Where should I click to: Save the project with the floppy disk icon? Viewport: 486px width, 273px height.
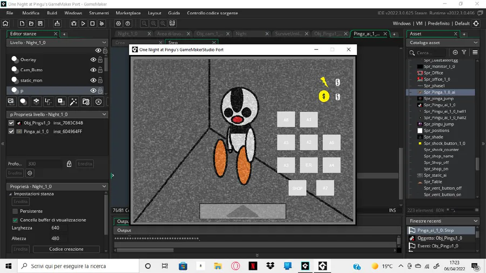tap(40, 24)
